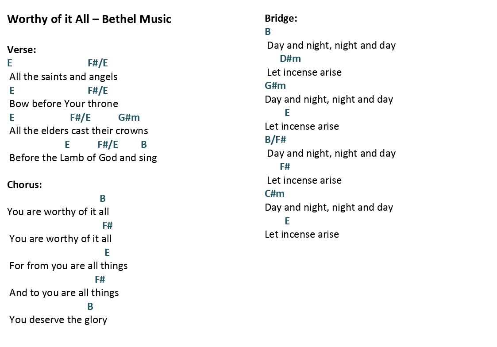This screenshot has height=347, width=497.
Task: Click the "Bridge:" section heading
Action: pyautogui.click(x=281, y=19)
